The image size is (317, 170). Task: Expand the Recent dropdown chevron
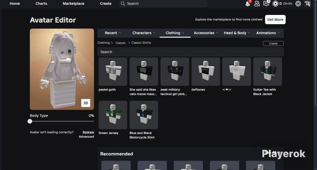click(120, 33)
